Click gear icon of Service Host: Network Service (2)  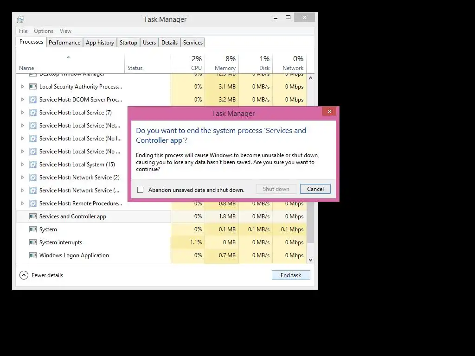(33, 178)
